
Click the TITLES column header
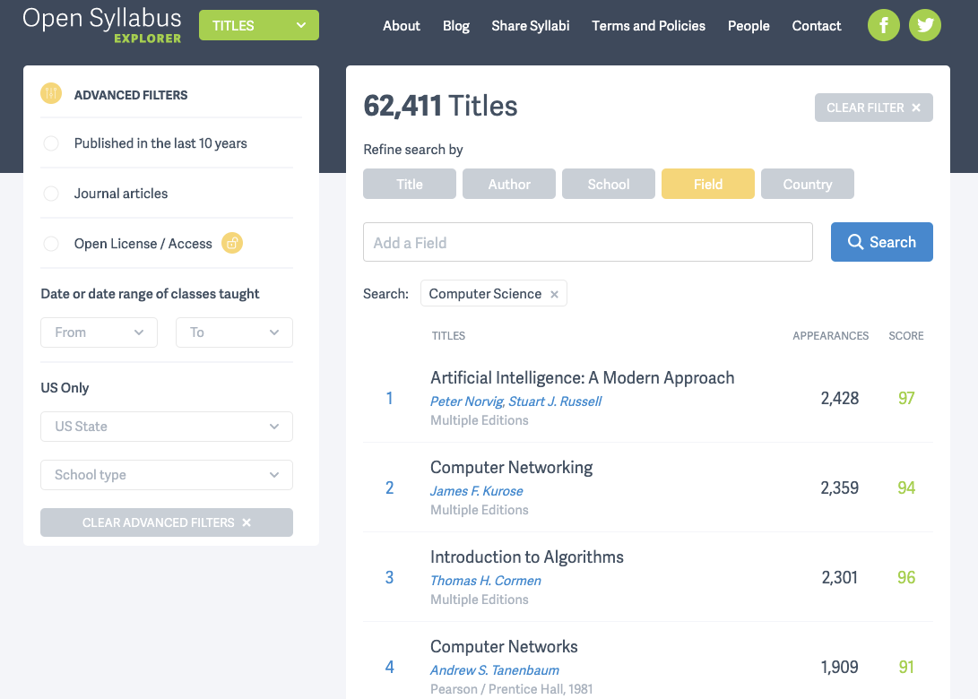pyautogui.click(x=448, y=335)
